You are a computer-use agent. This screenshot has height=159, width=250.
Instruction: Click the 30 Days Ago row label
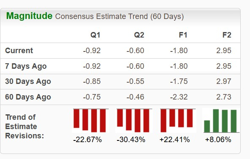point(28,81)
